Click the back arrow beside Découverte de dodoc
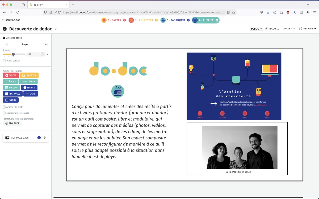Image resolution: width=319 pixels, height=199 pixels. click(5, 29)
